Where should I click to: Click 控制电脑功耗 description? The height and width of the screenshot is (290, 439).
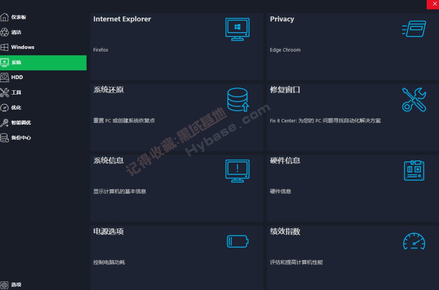pos(109,263)
